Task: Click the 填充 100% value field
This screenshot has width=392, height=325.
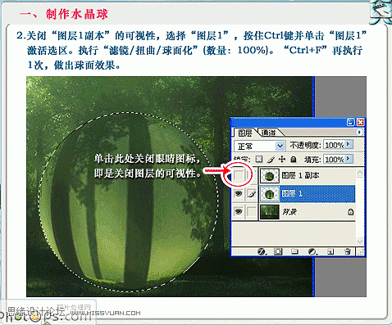Action: point(334,159)
